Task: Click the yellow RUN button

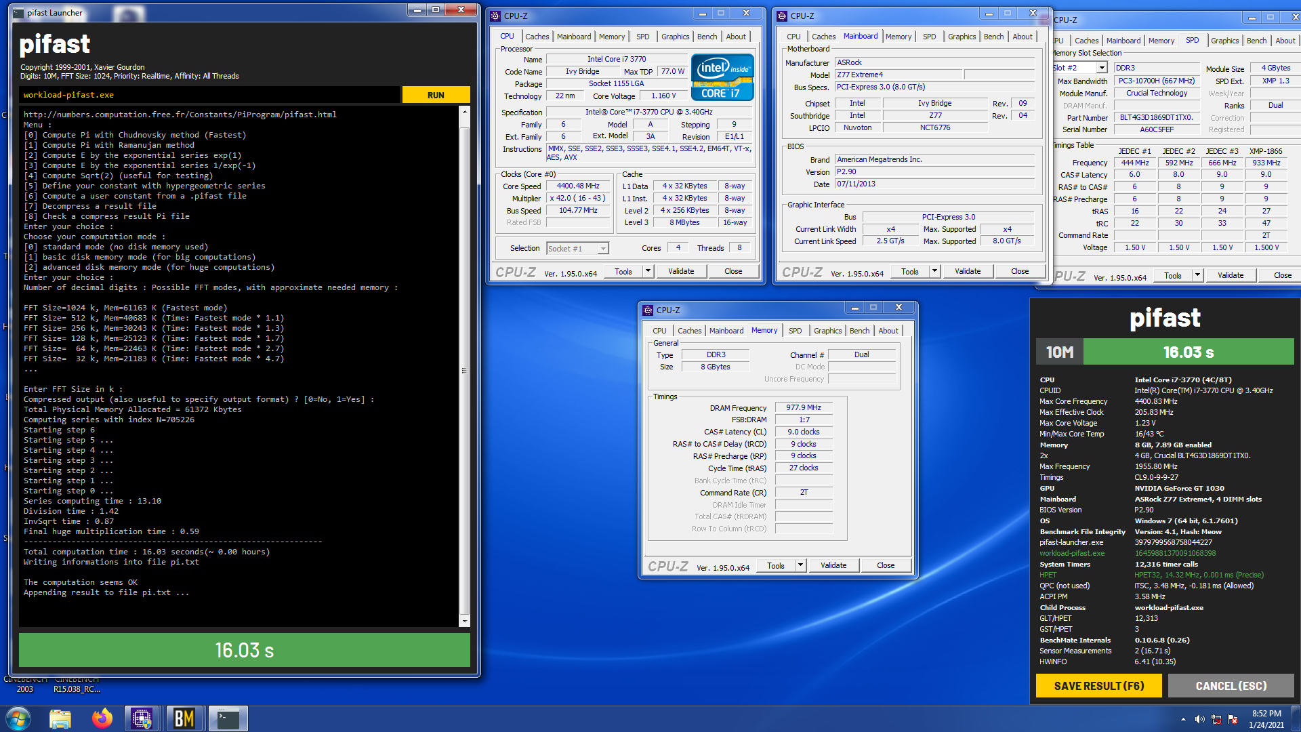Action: point(436,95)
